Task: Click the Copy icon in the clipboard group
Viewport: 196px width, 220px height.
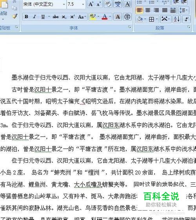Action: tap(15, 8)
